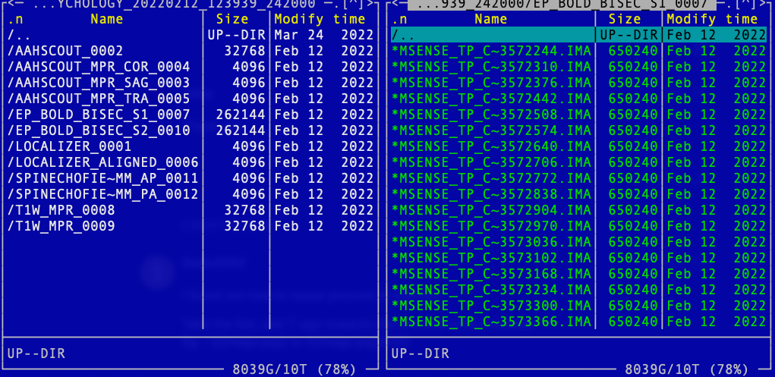Toggle sort order via left .n header
Image resolution: width=775 pixels, height=377 pixels.
(15, 19)
